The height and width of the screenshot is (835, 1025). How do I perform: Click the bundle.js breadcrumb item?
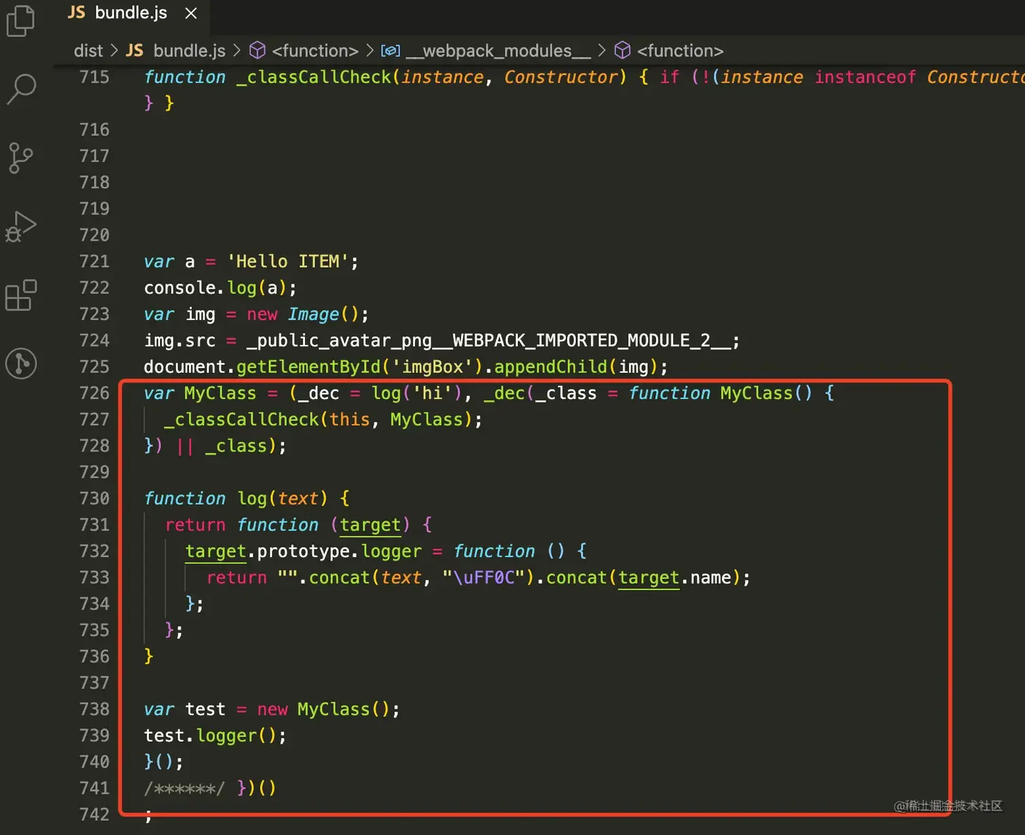pos(176,51)
